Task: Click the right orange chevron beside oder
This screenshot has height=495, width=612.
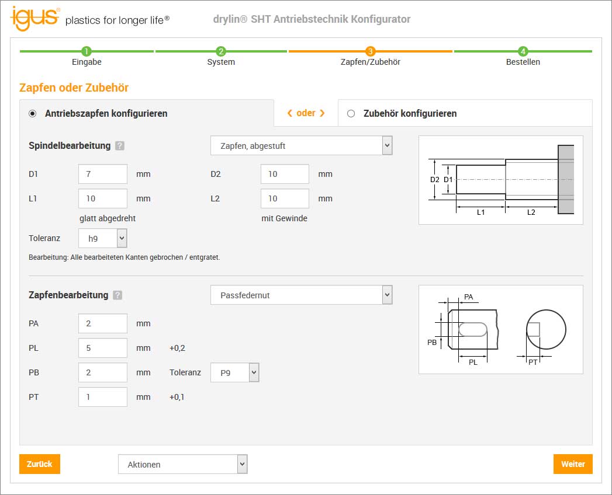Action: (x=322, y=113)
